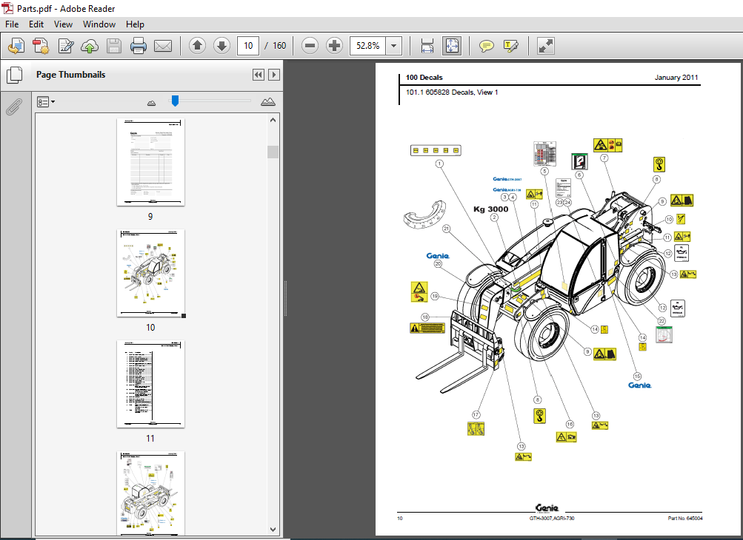Click '101.1 605828 Decals, View 1' subtitle
The image size is (743, 540).
pyautogui.click(x=452, y=92)
